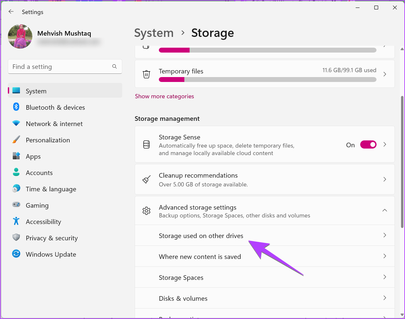The height and width of the screenshot is (319, 405).
Task: Expand Storage used on other drives
Action: (x=265, y=235)
